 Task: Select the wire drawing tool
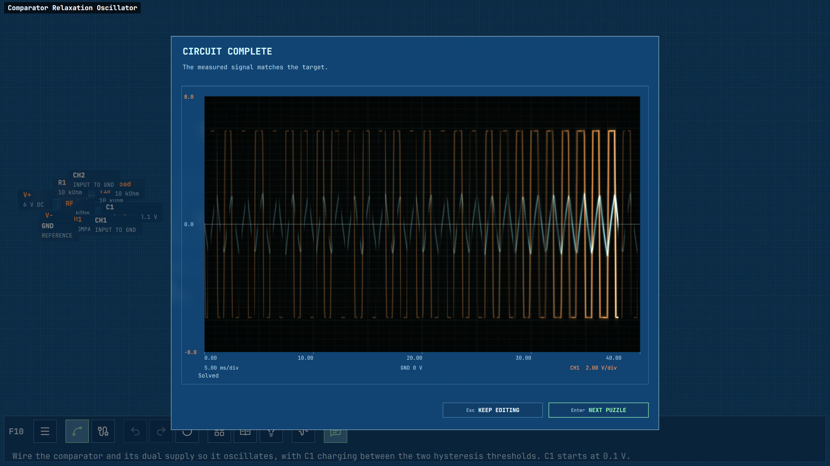(x=77, y=431)
